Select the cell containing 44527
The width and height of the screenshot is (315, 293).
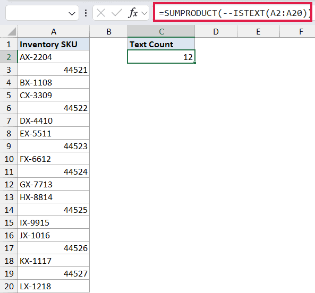coord(54,274)
